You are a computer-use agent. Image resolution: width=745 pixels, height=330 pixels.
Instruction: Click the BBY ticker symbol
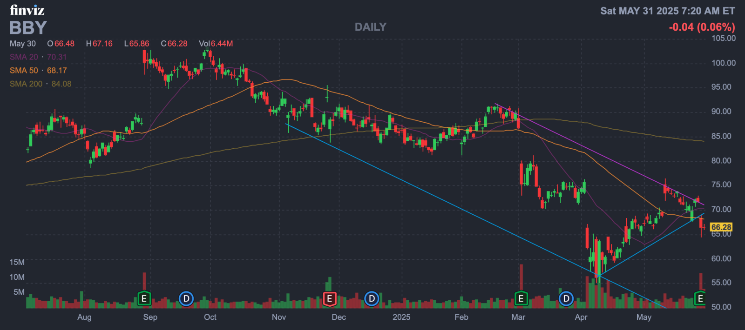pos(28,28)
